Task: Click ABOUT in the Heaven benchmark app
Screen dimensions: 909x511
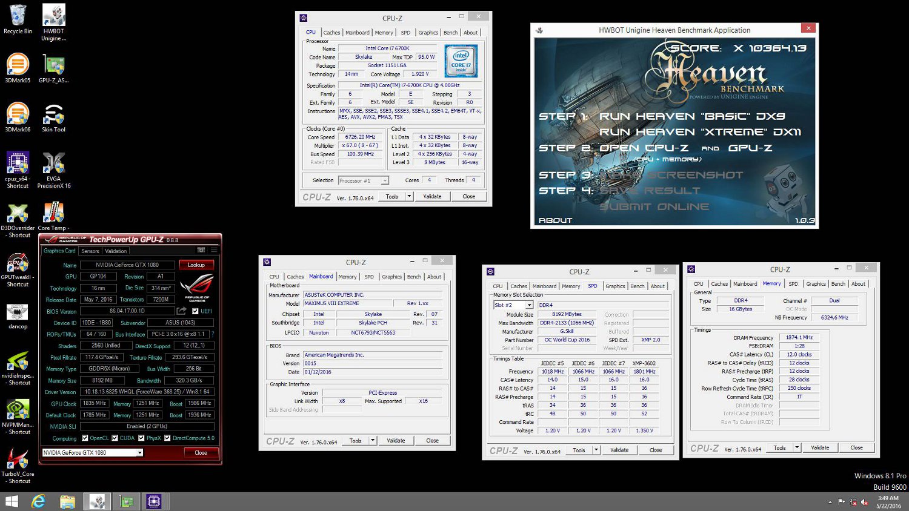Action: (555, 220)
